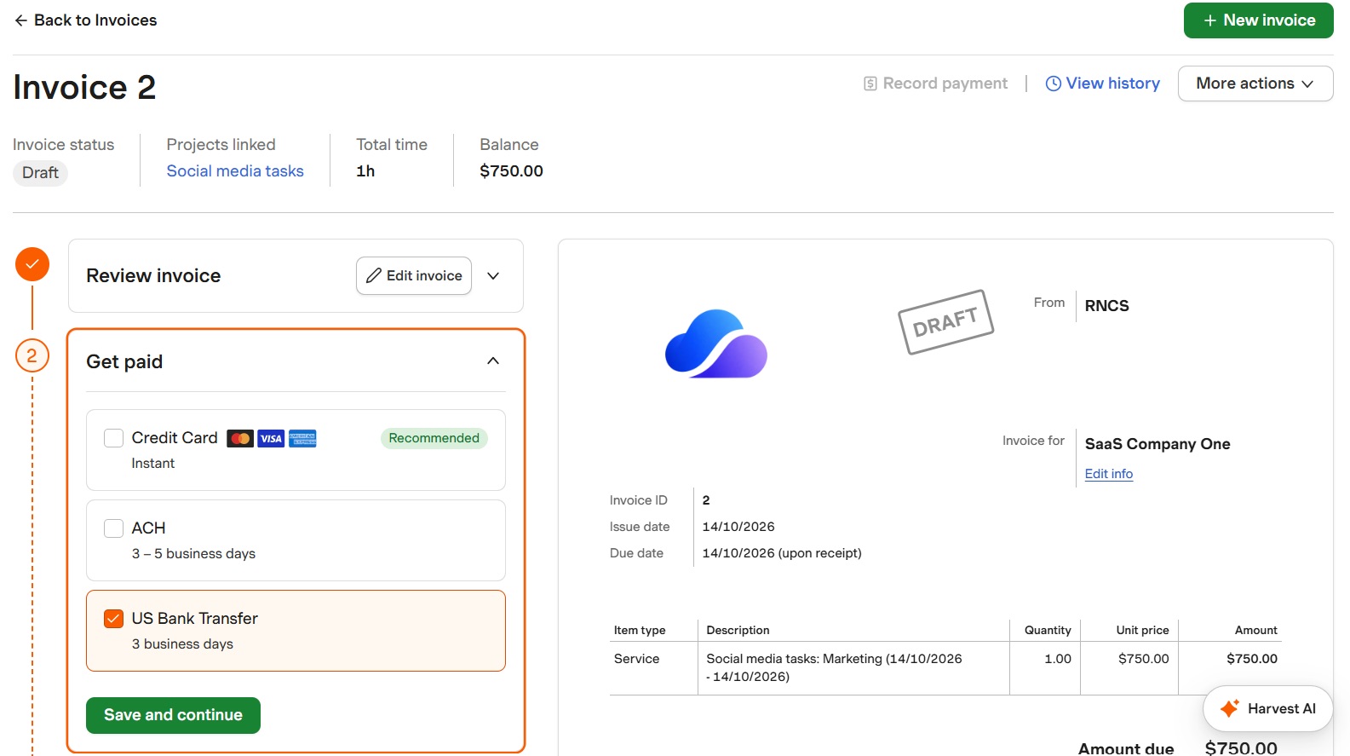Click the Amount due label
Image resolution: width=1350 pixels, height=756 pixels.
(1126, 748)
